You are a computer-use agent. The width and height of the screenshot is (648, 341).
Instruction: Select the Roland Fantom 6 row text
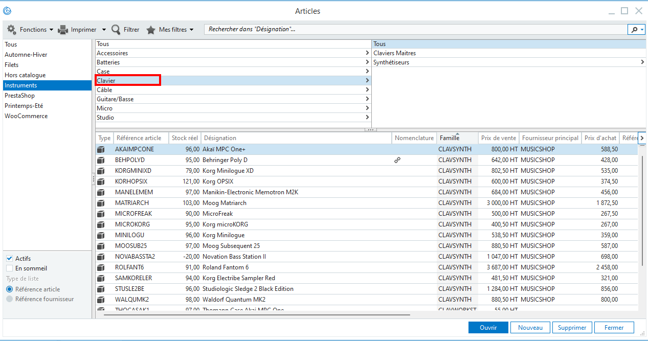coord(226,267)
